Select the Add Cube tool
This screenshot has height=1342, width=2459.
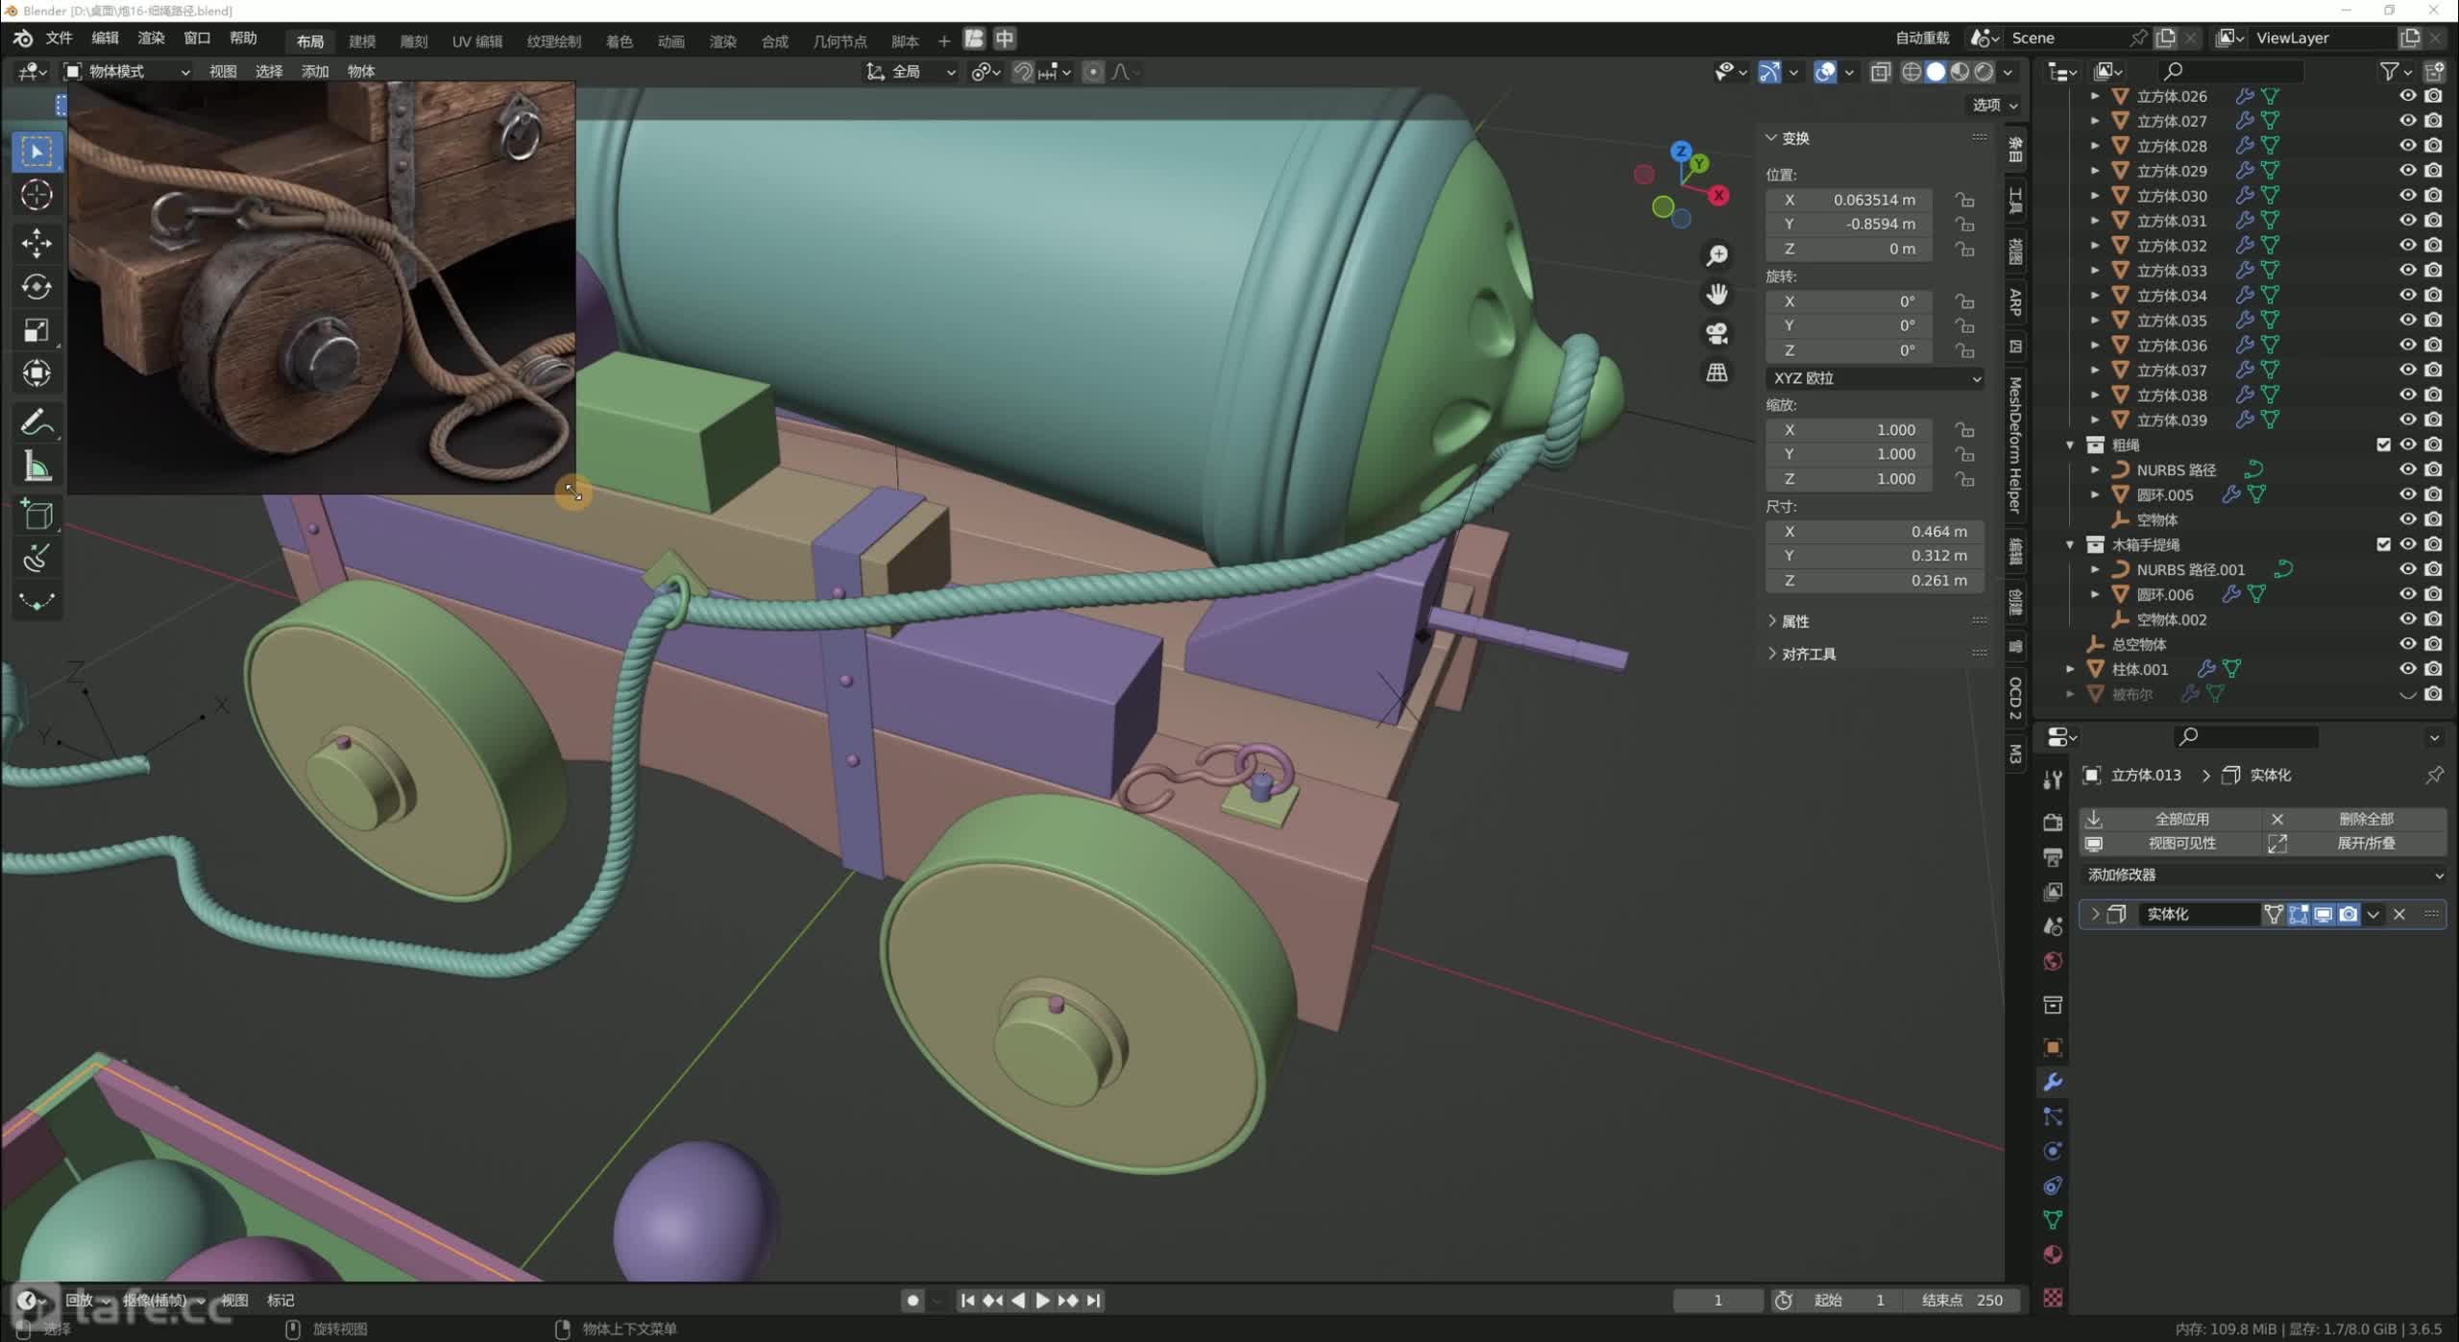pyautogui.click(x=37, y=515)
